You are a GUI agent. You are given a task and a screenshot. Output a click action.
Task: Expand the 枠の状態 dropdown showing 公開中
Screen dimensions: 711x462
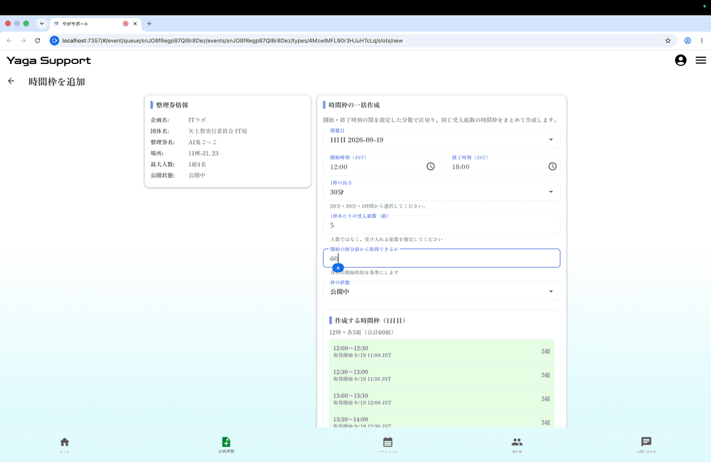(441, 291)
